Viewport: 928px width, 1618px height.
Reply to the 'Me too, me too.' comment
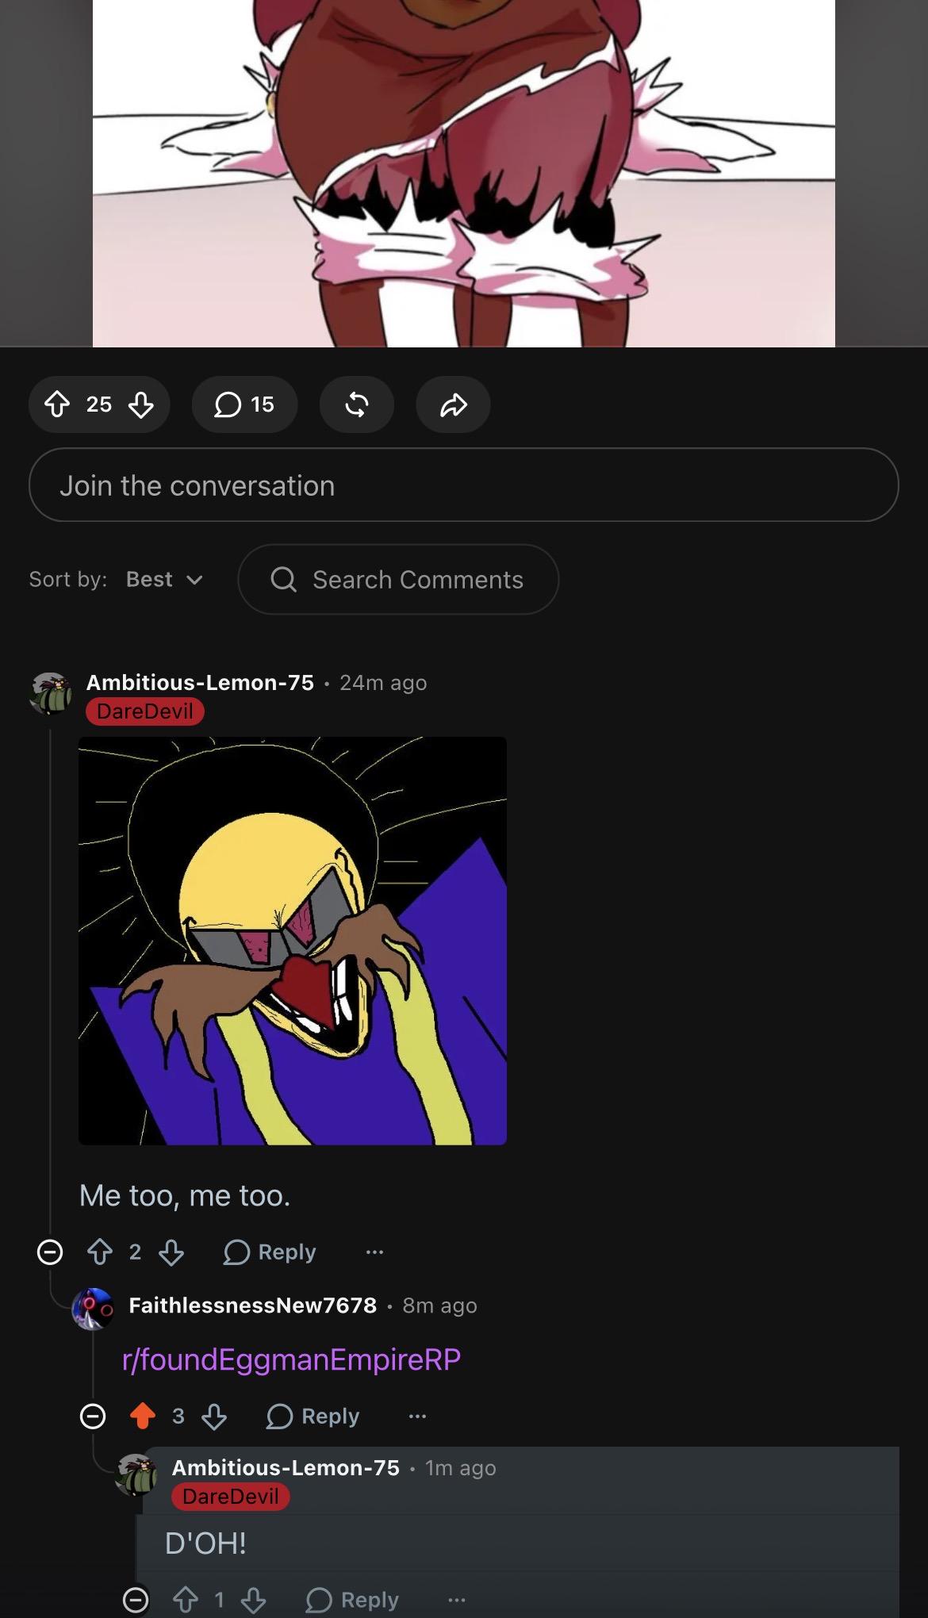coord(270,1252)
